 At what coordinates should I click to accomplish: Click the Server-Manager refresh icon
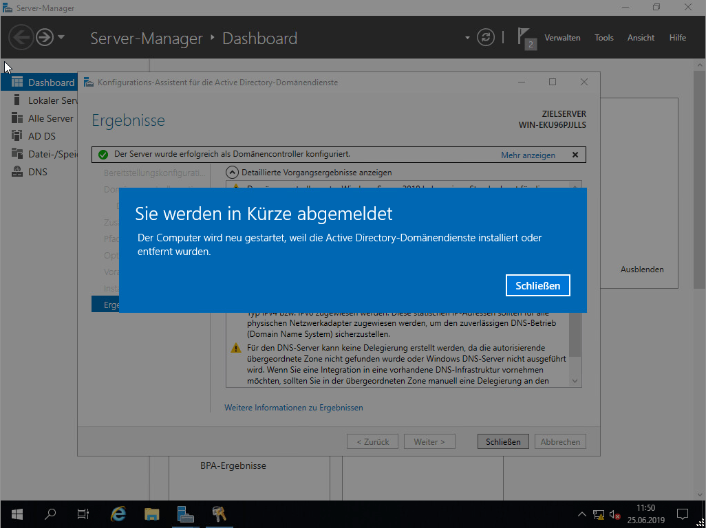tap(486, 37)
